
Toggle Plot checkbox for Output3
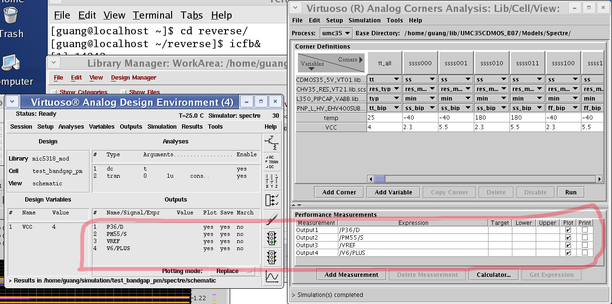568,245
